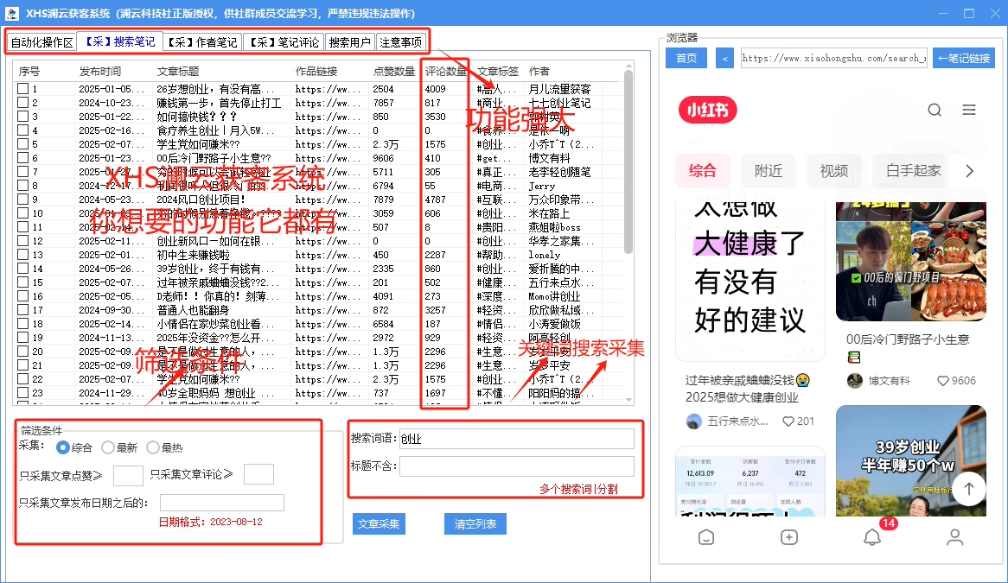Click the browser URL address field
This screenshot has height=583, width=1008.
(833, 59)
